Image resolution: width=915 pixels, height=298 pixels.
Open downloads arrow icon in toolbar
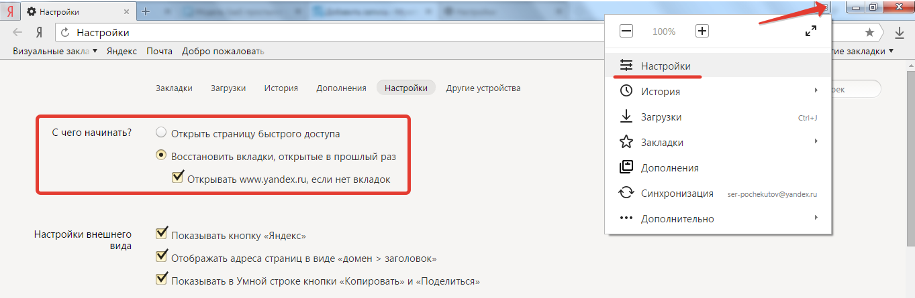pos(900,32)
